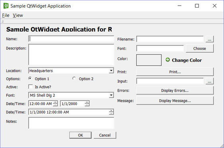Open the File menu
Image resolution: width=224 pixels, height=148 pixels.
click(6, 15)
